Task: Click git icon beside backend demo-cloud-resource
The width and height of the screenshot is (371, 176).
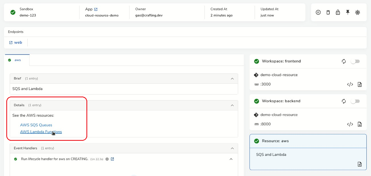Action: pyautogui.click(x=256, y=115)
